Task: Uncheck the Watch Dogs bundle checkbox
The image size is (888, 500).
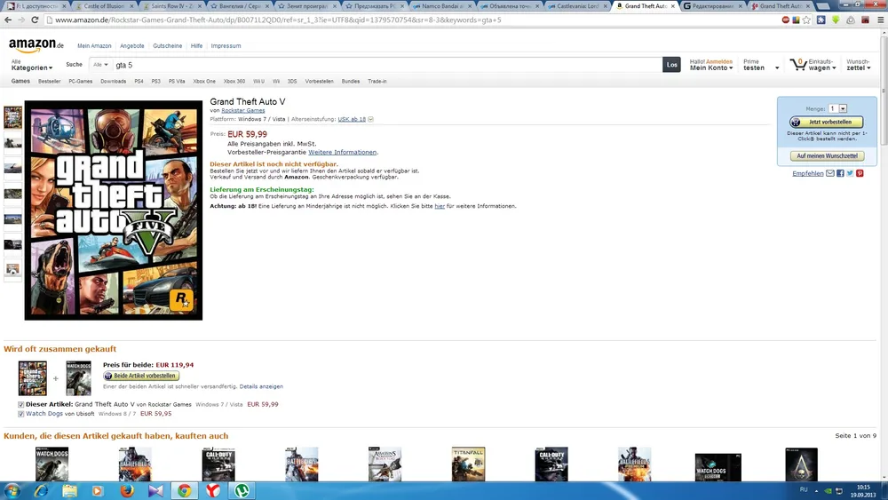Action: 21,414
